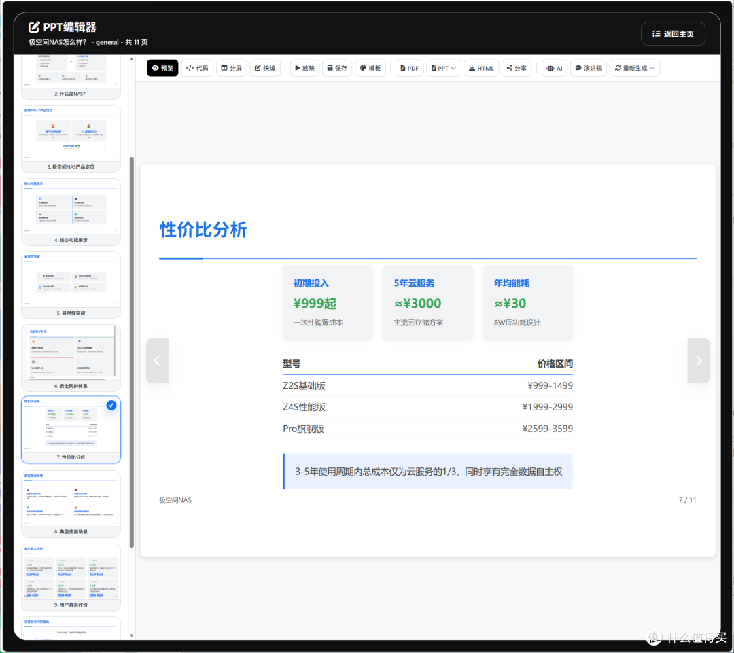Screen dimensions: 734x653
Task: Switch to the 预览 preview mode
Action: point(162,68)
